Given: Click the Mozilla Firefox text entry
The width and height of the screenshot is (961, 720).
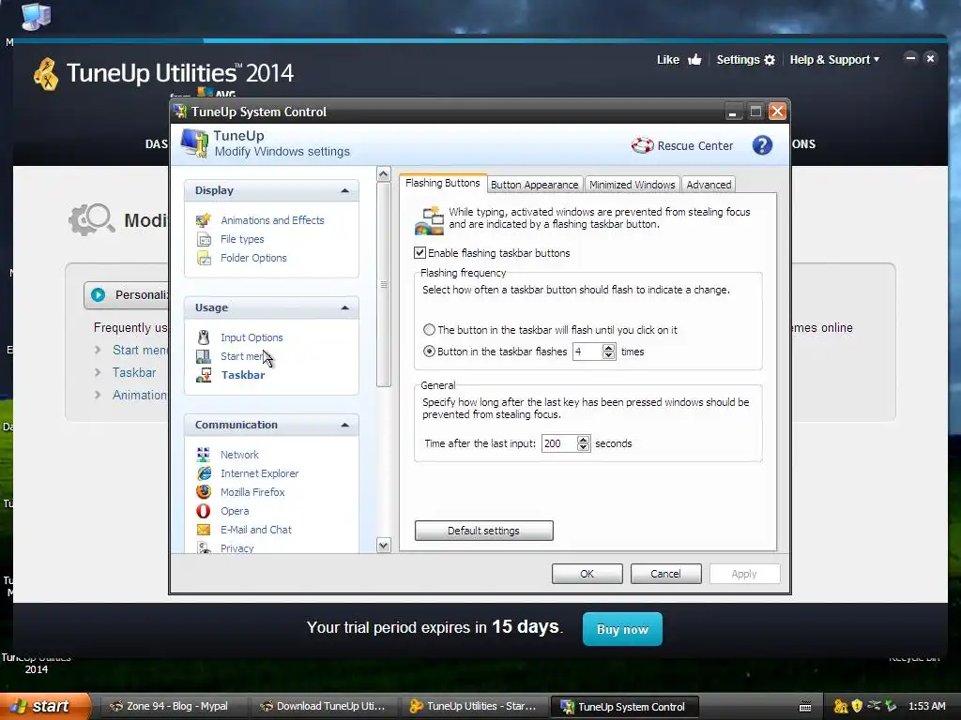Looking at the screenshot, I should [252, 492].
